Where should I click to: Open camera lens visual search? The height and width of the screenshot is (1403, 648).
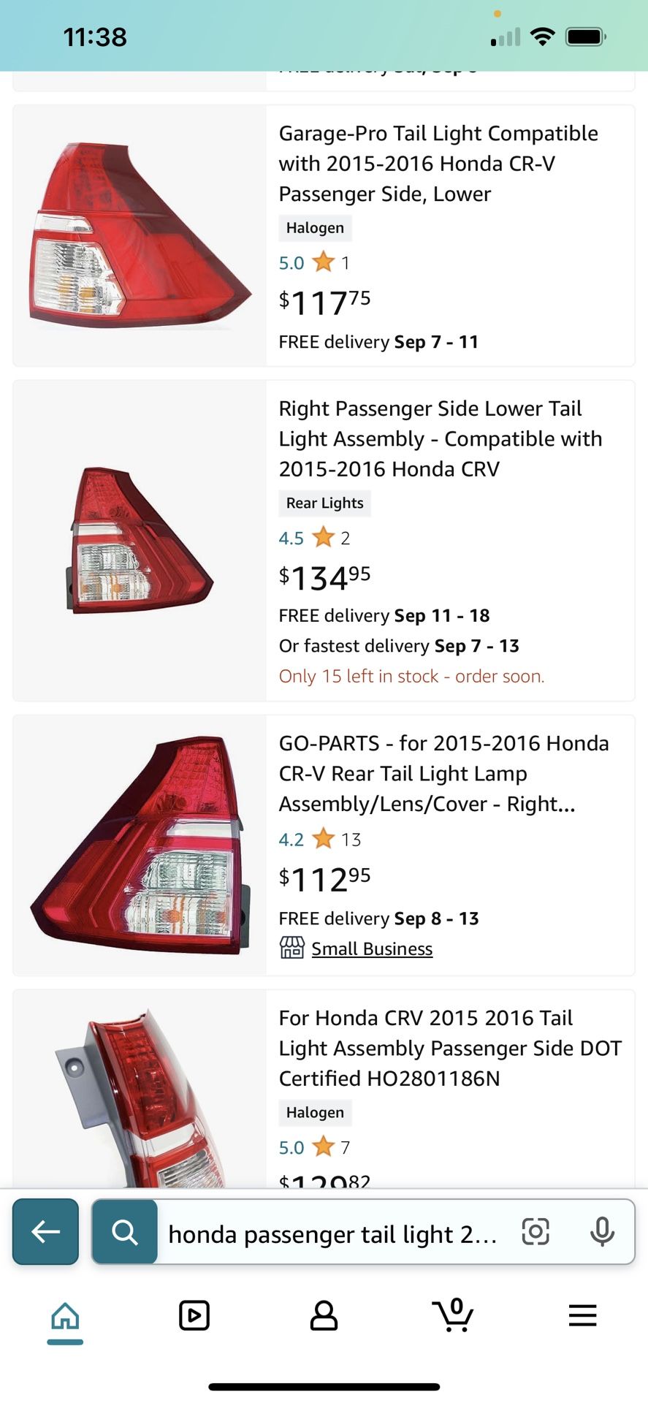[535, 1232]
